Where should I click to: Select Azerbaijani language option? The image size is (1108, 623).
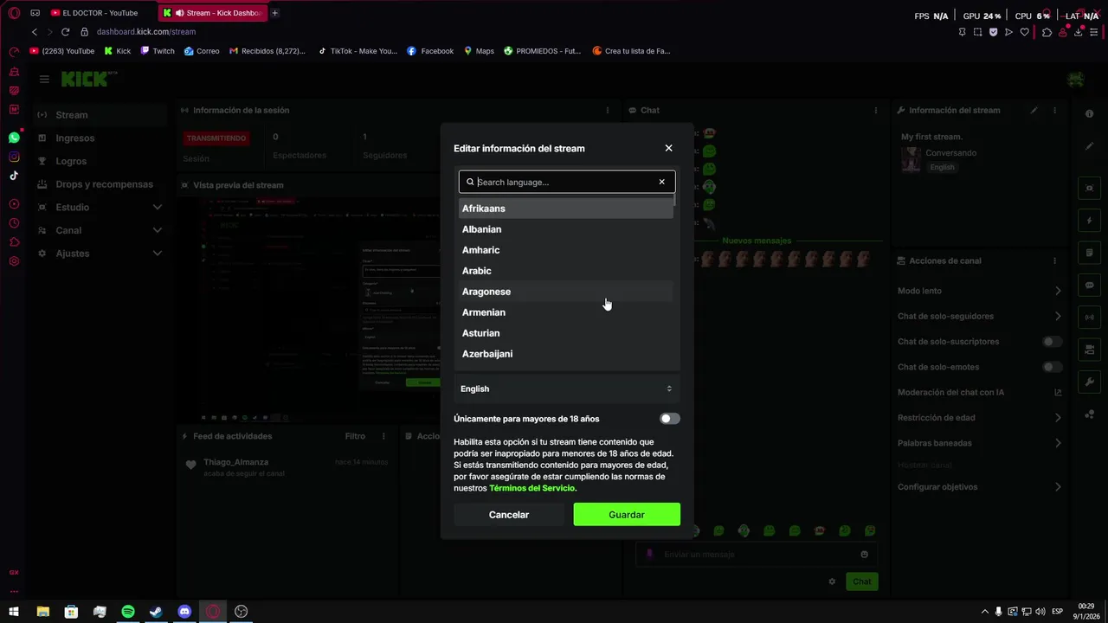click(x=566, y=354)
